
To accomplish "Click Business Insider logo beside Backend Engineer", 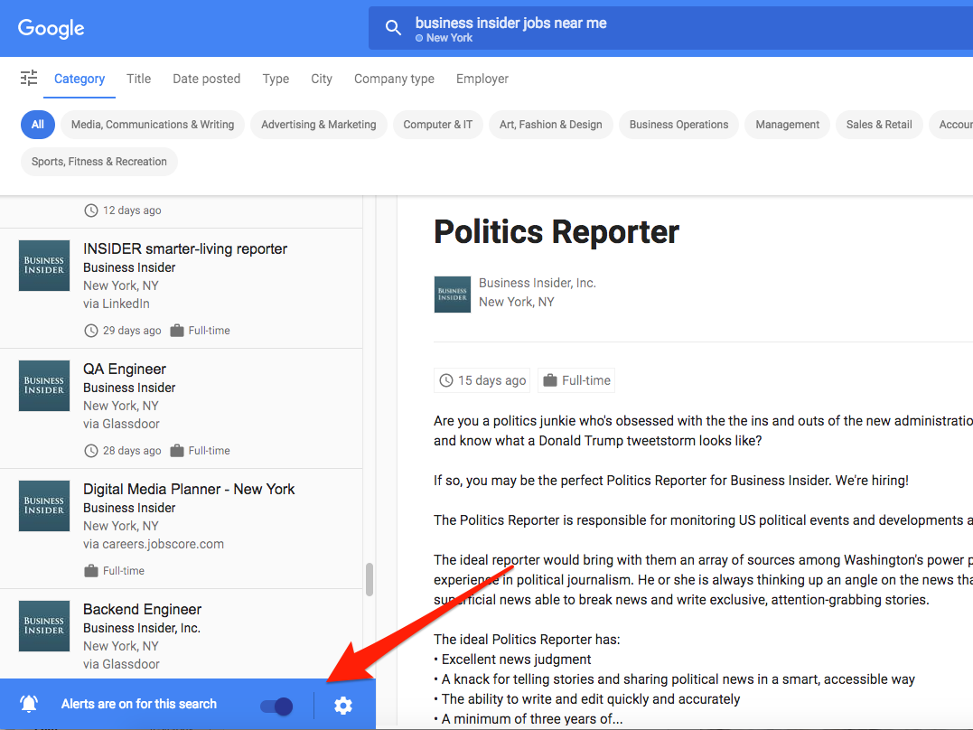I will point(44,626).
